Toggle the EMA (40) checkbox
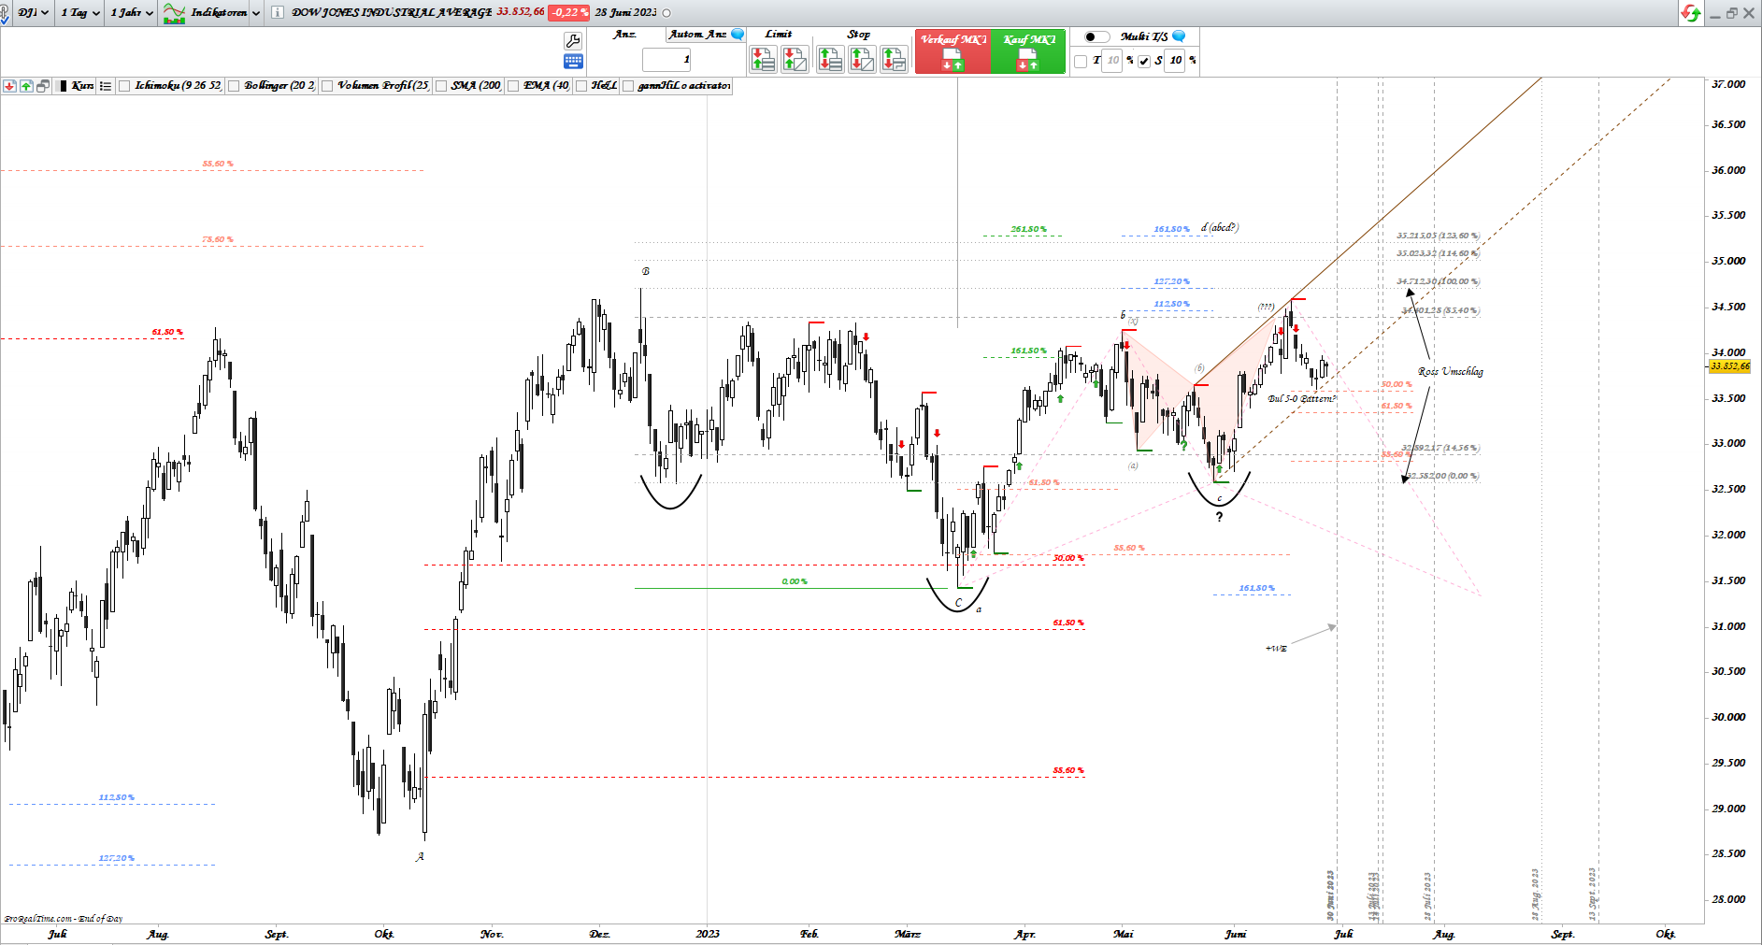 [x=513, y=86]
